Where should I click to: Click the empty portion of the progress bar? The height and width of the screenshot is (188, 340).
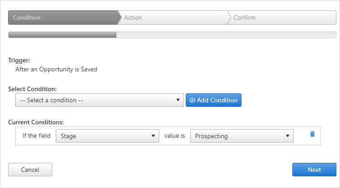[x=226, y=35]
